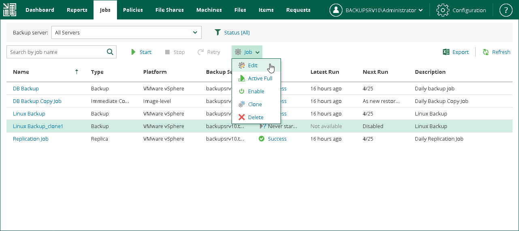Screen dimensions: 519x231
Task: Click the Name column sort arrow
Action: coord(77,72)
